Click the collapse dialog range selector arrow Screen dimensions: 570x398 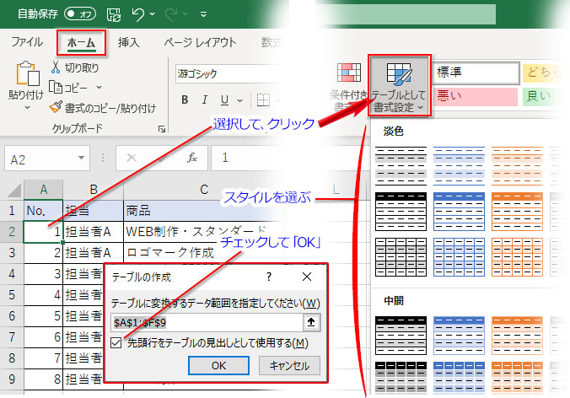(311, 323)
